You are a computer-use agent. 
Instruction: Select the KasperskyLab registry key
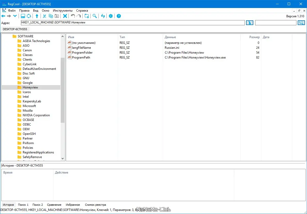pyautogui.click(x=32, y=101)
